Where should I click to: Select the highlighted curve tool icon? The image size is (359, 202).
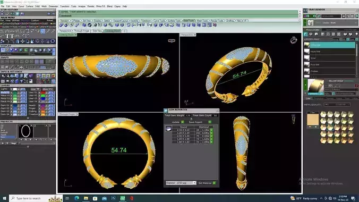(43, 31)
